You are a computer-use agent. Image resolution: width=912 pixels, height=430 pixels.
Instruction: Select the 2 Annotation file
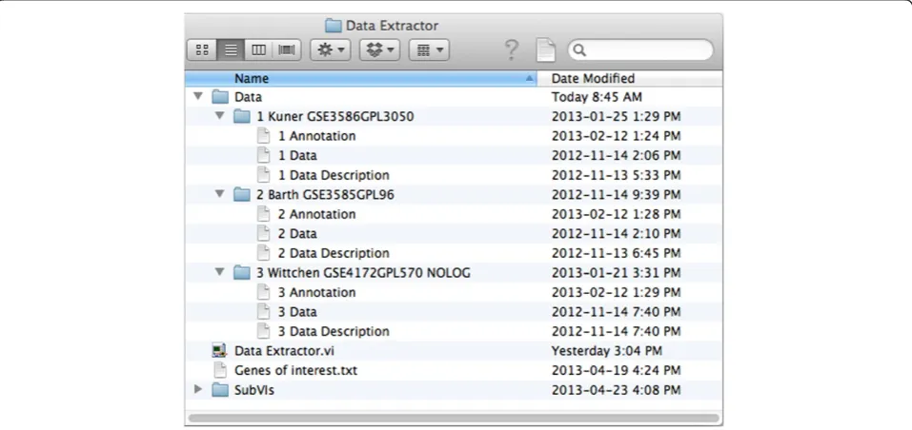point(316,214)
